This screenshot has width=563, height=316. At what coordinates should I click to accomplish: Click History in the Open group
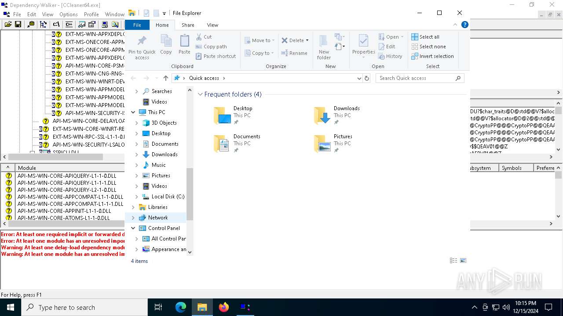click(x=390, y=56)
